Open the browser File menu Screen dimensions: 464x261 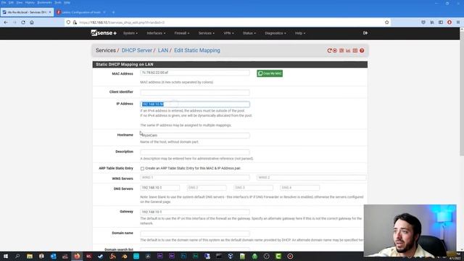pyautogui.click(x=4, y=2)
